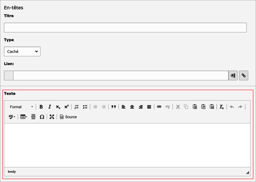Switch editor to Source view
256x182 pixels.
pyautogui.click(x=68, y=117)
